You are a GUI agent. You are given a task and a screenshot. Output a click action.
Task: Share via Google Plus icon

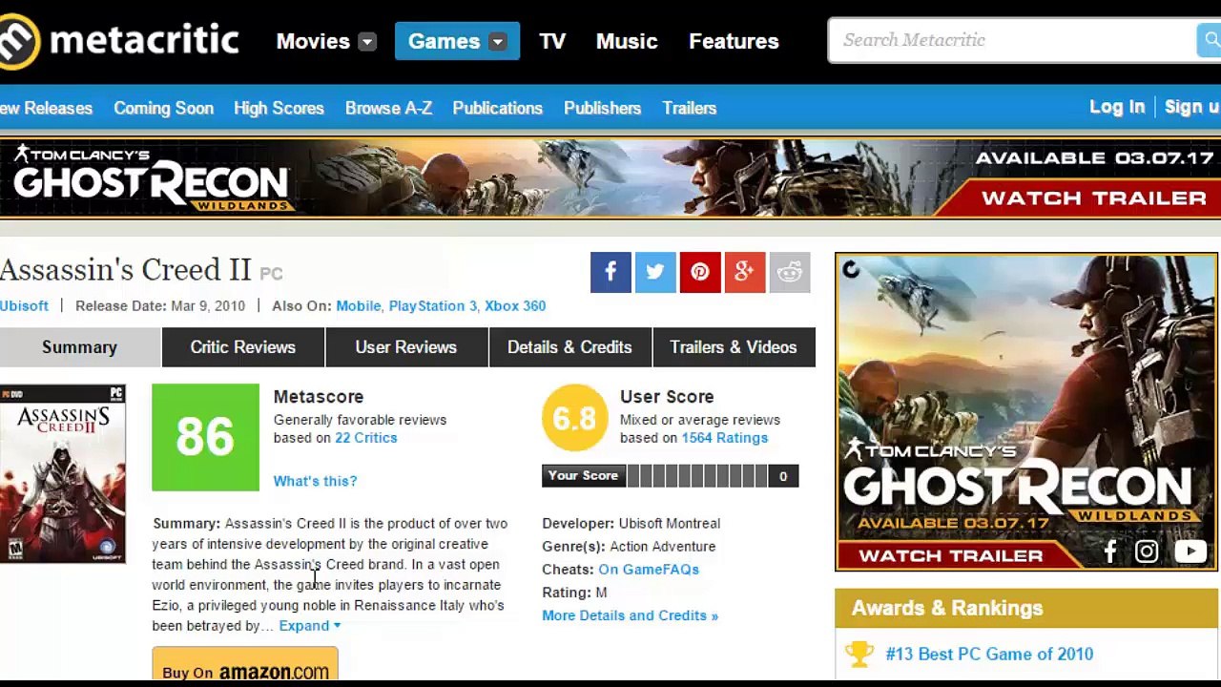(745, 272)
